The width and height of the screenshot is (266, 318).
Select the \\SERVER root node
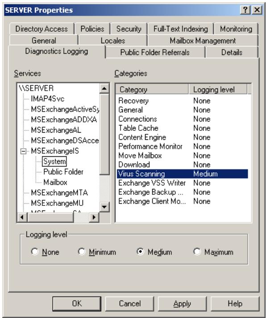click(36, 88)
